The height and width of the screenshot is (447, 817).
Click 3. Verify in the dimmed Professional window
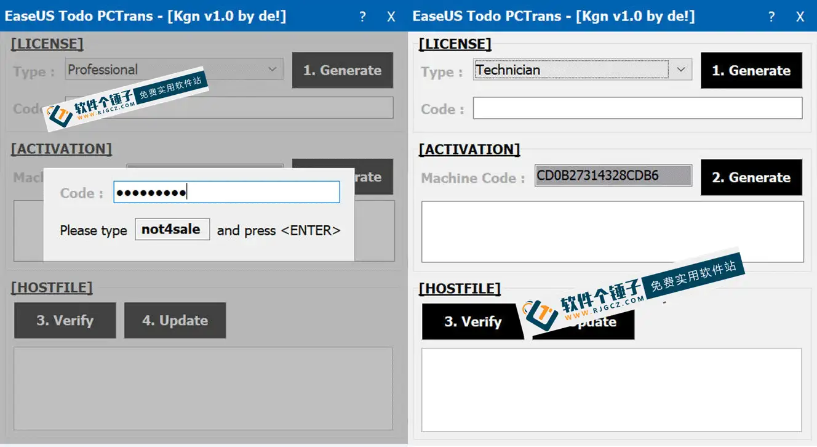[x=65, y=320]
